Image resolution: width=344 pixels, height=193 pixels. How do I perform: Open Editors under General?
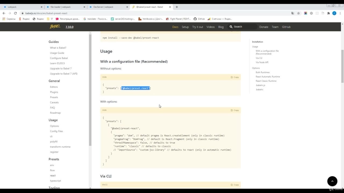54,87
